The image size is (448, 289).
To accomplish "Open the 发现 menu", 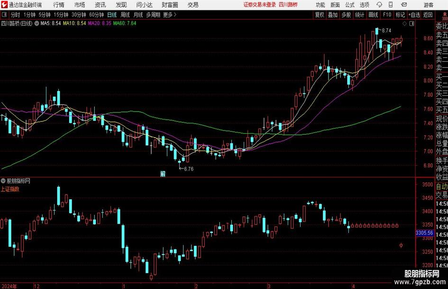I will pyautogui.click(x=121, y=5).
